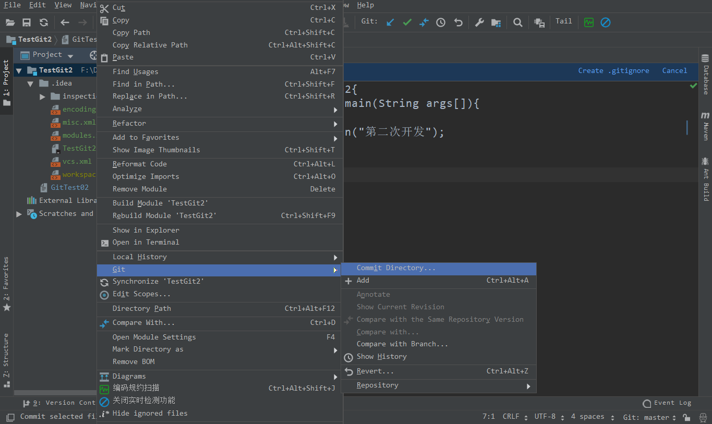Select GitTest02 file in project tree
Image resolution: width=712 pixels, height=424 pixels.
(x=69, y=187)
